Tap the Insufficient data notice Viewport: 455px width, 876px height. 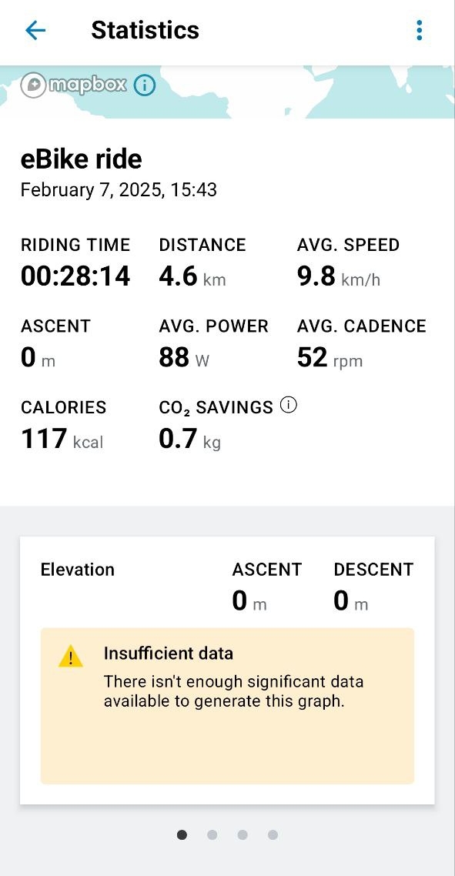pyautogui.click(x=228, y=706)
